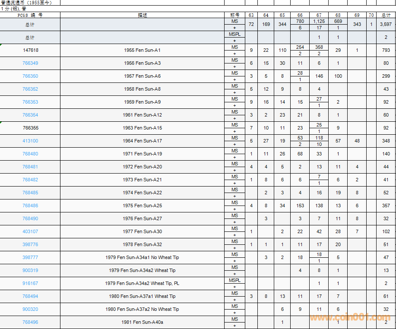Open link 403107 for 1977 Fen
The width and height of the screenshot is (396, 329).
click(30, 232)
